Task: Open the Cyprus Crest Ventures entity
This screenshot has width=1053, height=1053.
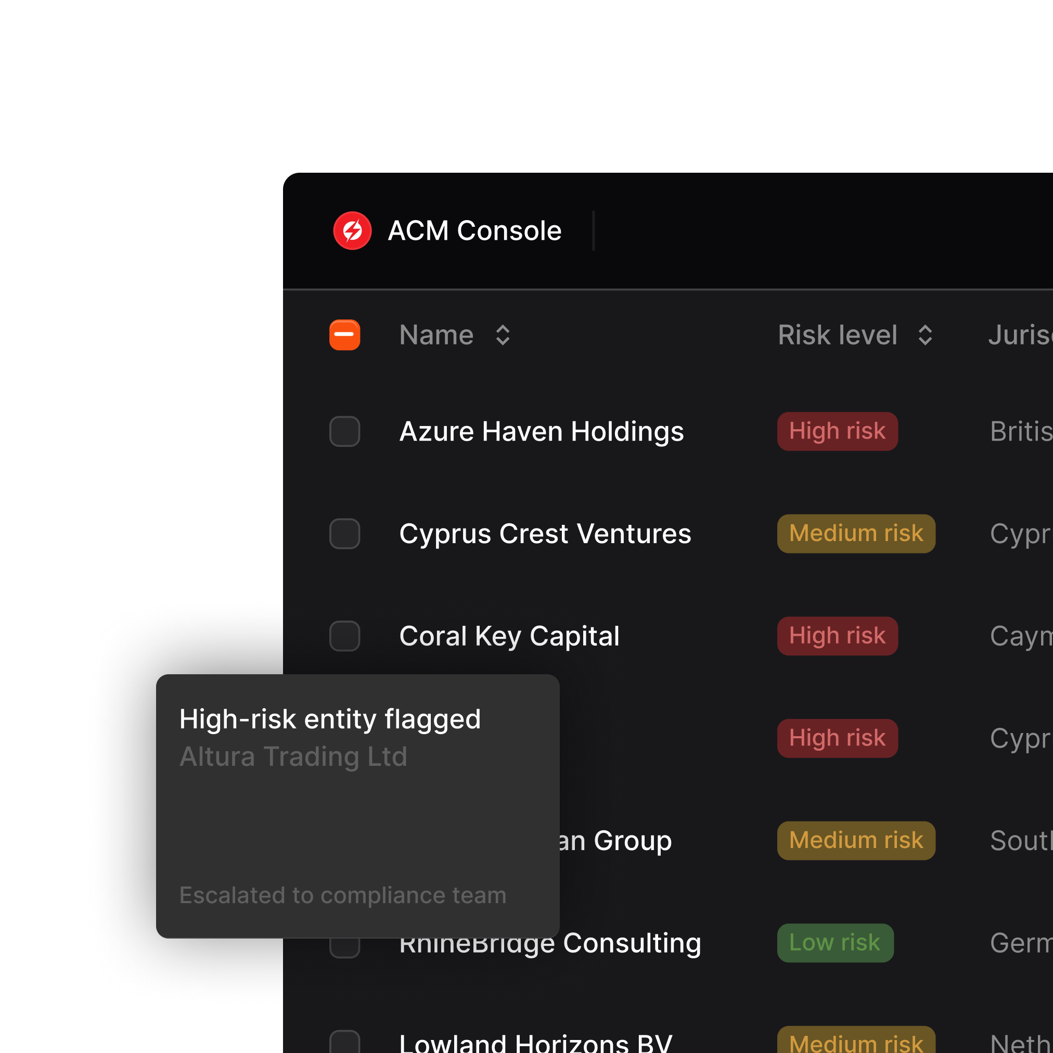Action: coord(545,534)
